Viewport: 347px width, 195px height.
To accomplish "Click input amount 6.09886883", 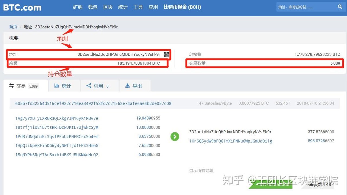I will pos(149,154).
